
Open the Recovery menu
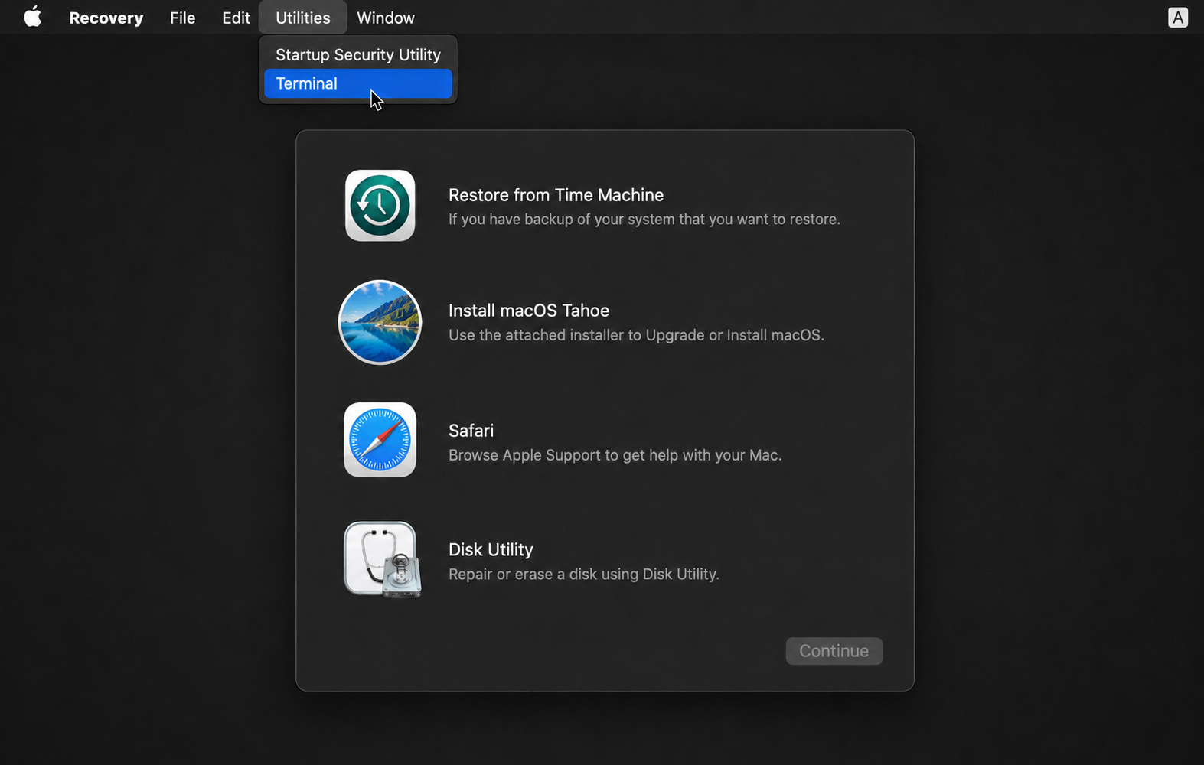click(106, 18)
